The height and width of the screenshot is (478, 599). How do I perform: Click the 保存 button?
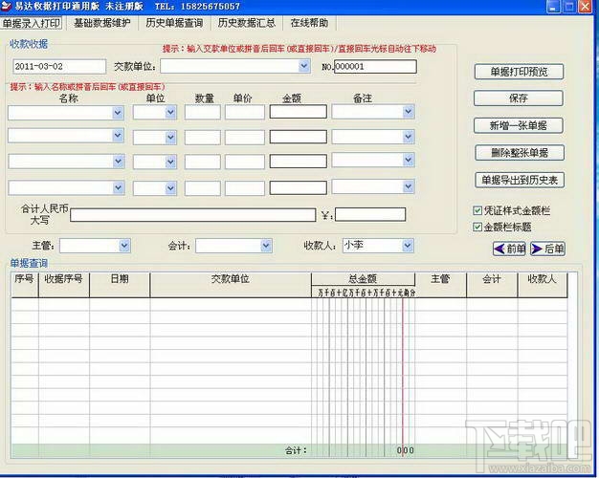pos(518,98)
